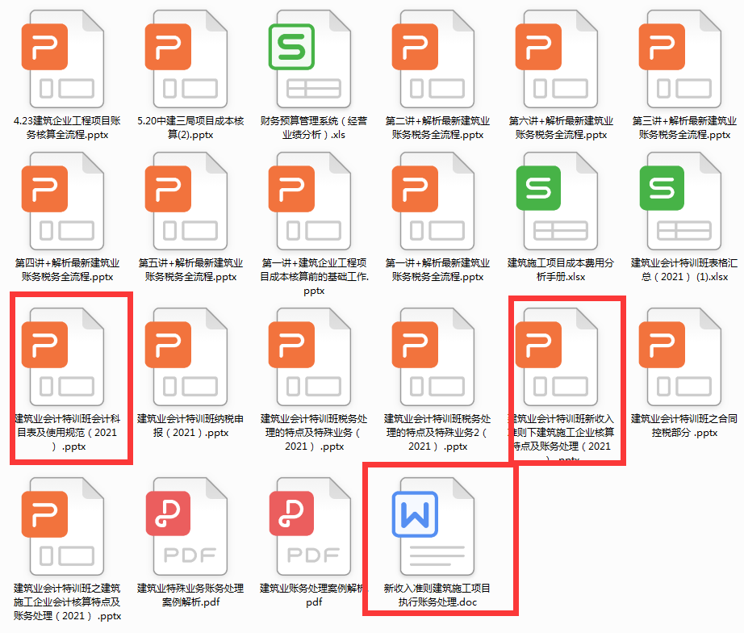Open the 建筑业会计特训班之合同控税部分 presentation
This screenshot has width=744, height=633.
(683, 358)
